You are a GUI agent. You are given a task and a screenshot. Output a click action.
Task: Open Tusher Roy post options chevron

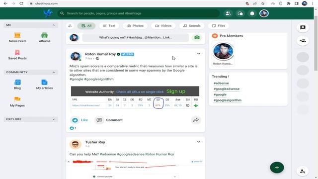199,142
